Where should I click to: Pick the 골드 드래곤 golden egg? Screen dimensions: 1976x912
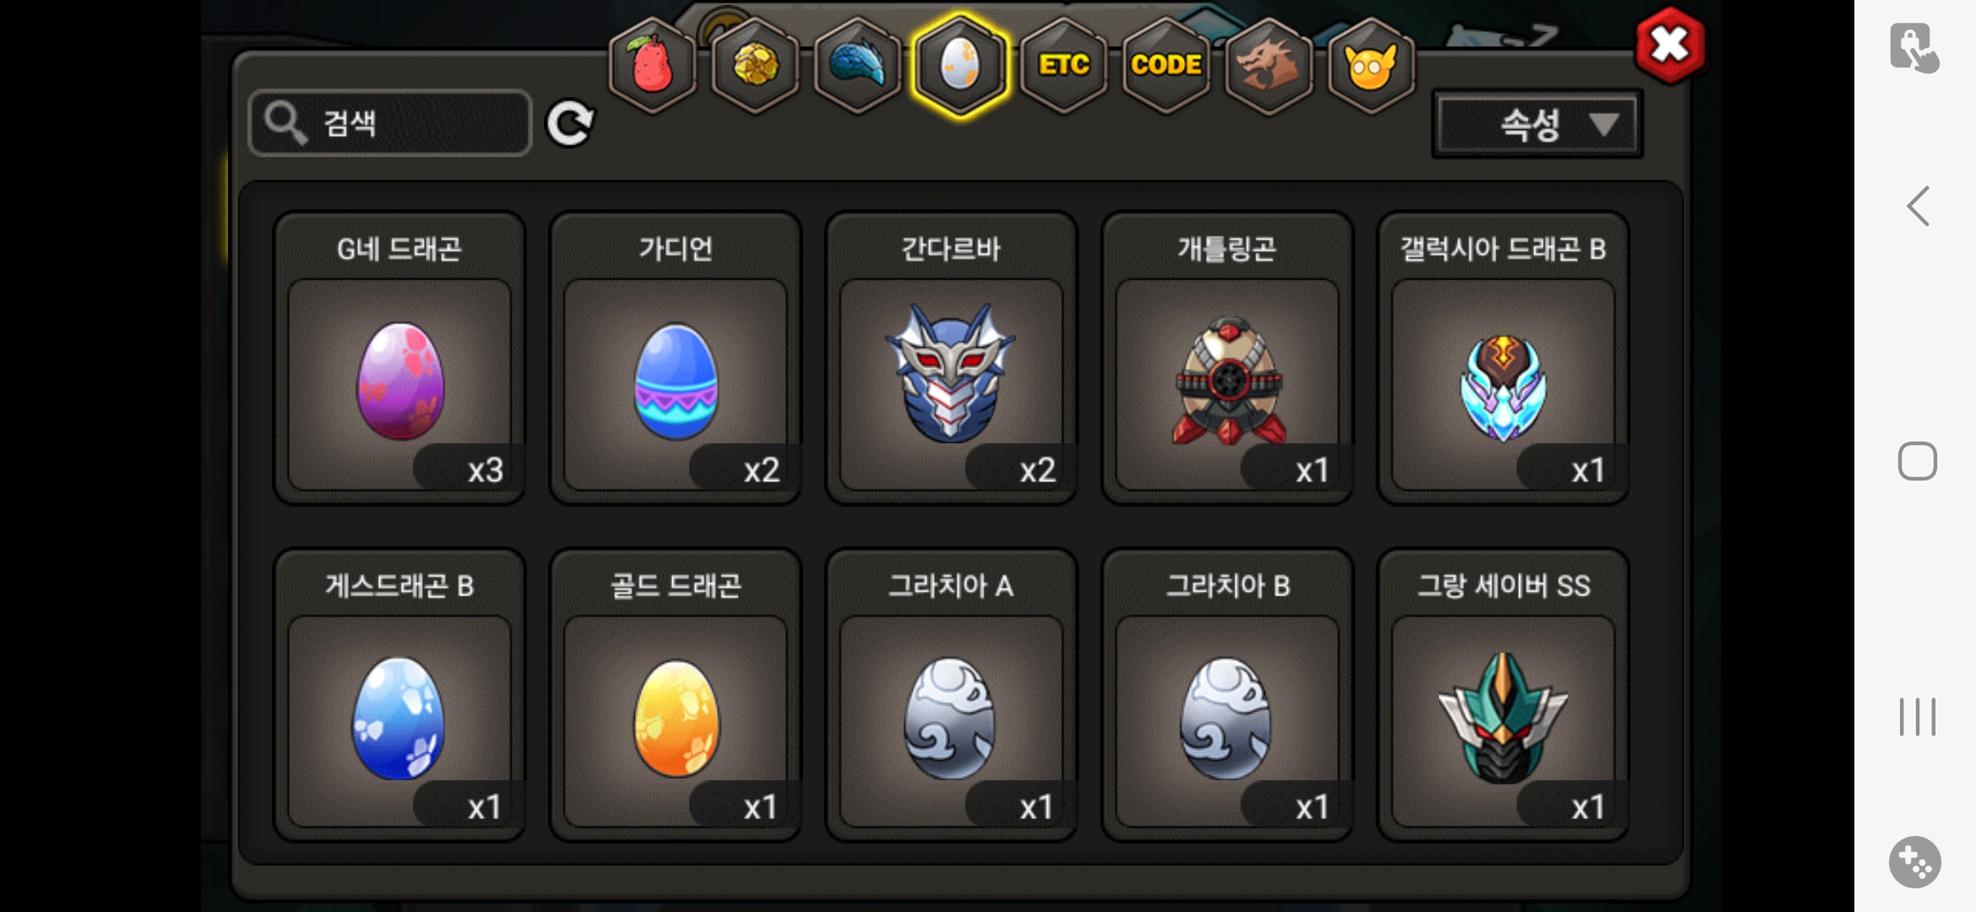676,695
